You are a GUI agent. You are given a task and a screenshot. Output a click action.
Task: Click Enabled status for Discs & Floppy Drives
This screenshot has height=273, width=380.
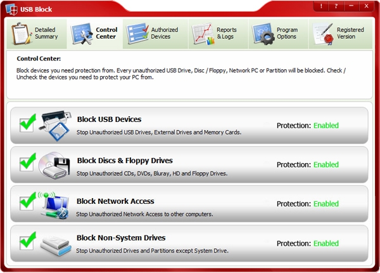(x=326, y=164)
